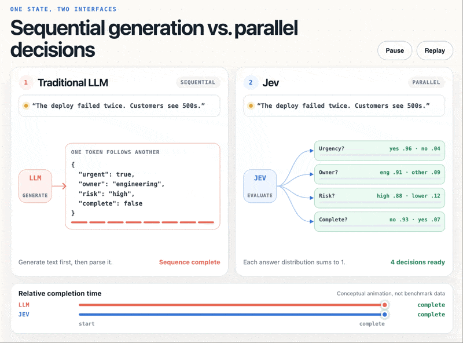The height and width of the screenshot is (343, 463).
Task: Select the Urgency? decision row
Action: point(380,151)
